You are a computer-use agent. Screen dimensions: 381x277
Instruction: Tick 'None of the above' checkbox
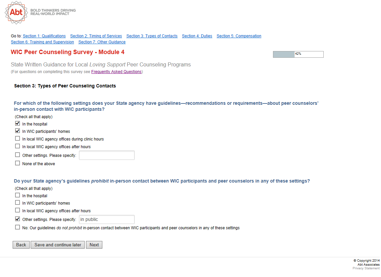tap(18, 163)
